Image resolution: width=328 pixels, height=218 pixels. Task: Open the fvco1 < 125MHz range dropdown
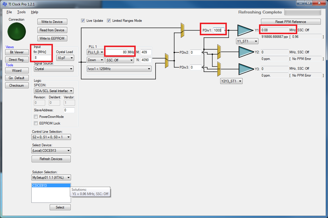tap(119, 69)
